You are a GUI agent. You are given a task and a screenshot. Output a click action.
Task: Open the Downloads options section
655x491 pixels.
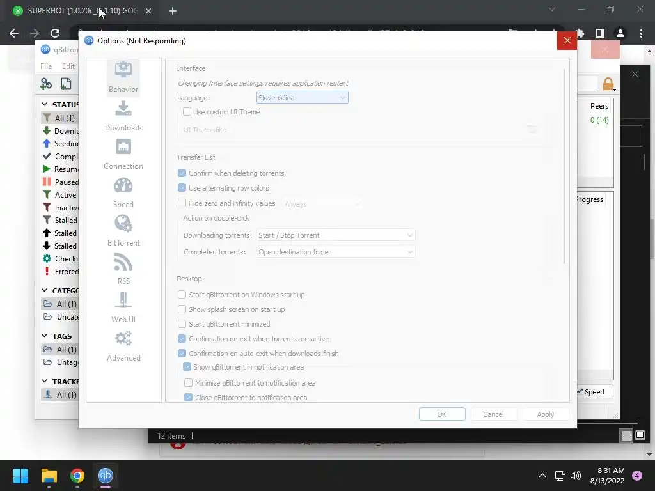(x=123, y=116)
